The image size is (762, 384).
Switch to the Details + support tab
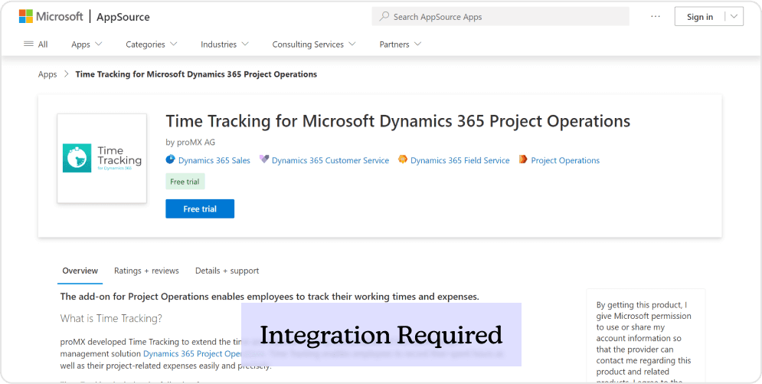[227, 271]
